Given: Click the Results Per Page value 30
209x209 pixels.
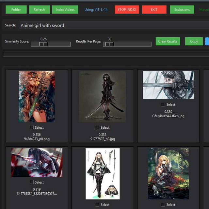Looking at the screenshot, I should pyautogui.click(x=109, y=39).
